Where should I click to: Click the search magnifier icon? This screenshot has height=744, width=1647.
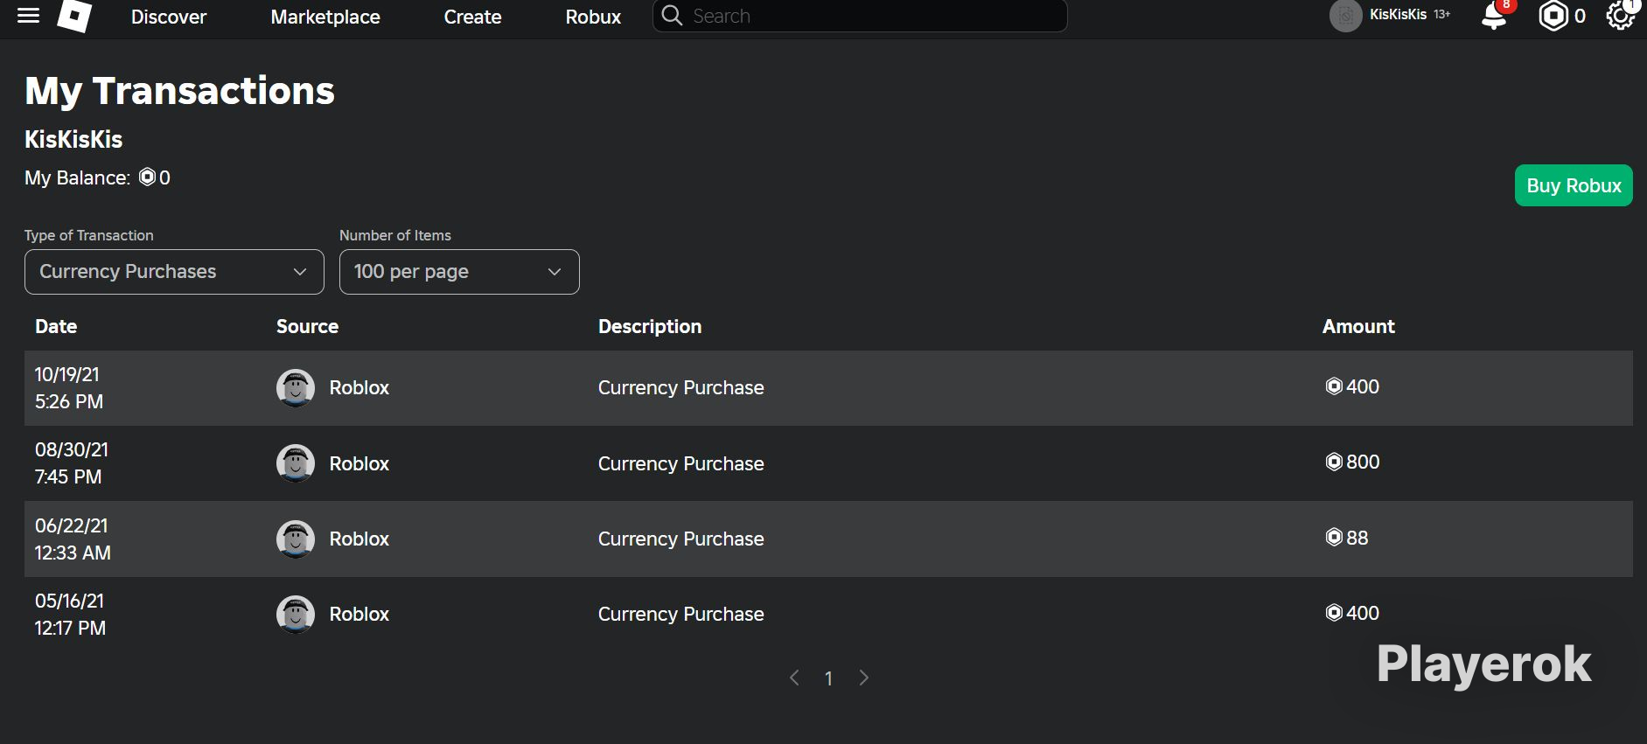coord(672,16)
